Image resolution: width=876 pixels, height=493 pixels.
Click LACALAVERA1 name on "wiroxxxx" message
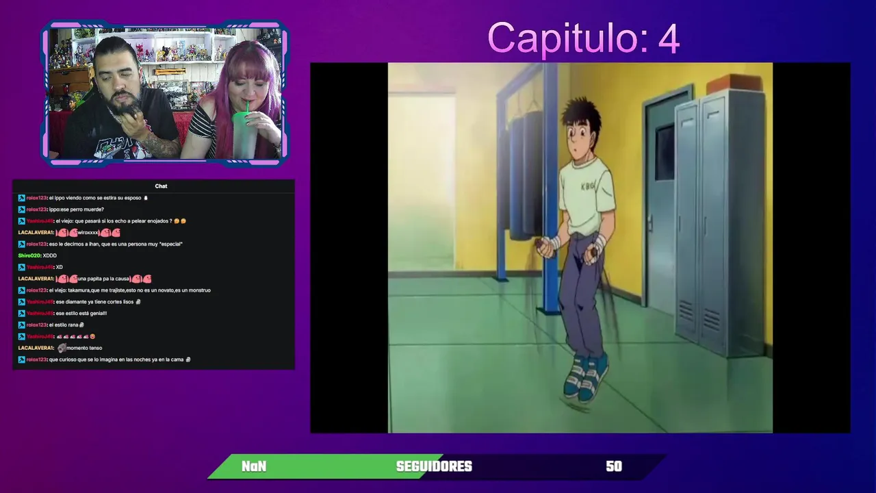tap(36, 233)
